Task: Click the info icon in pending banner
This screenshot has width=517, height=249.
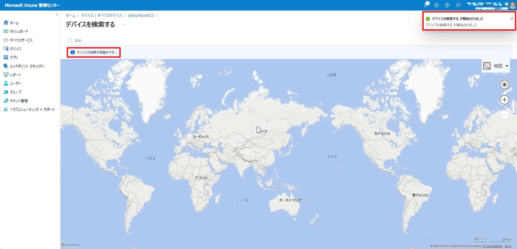Action: click(72, 52)
